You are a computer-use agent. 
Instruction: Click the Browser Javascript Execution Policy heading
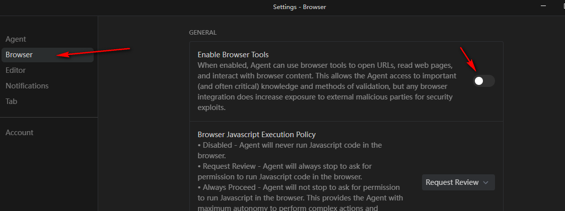coord(256,135)
